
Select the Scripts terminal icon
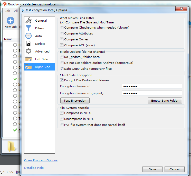point(28,44)
